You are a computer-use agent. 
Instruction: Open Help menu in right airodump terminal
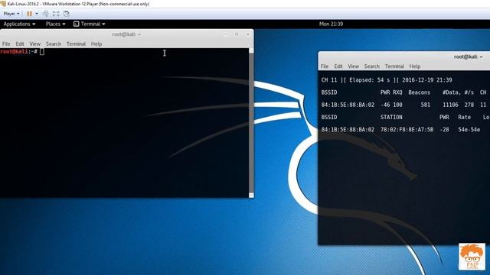(x=415, y=66)
